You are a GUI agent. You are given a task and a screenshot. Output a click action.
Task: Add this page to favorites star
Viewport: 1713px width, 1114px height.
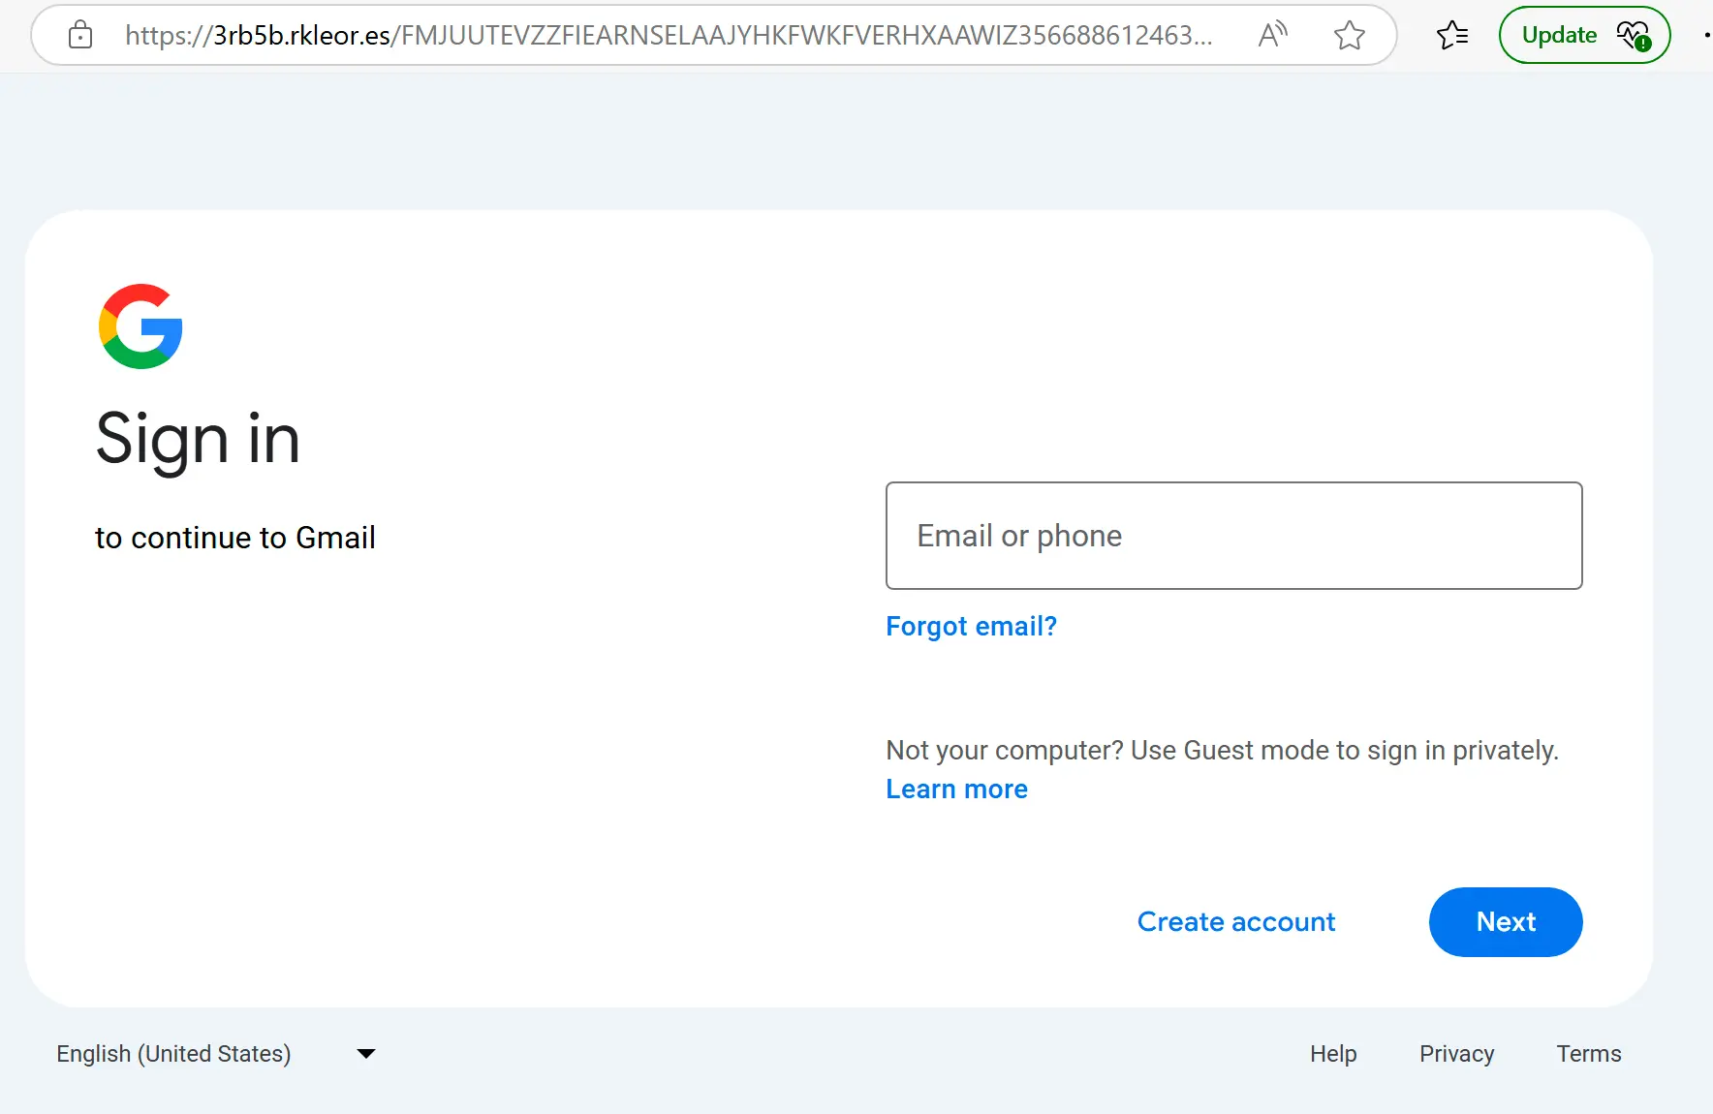tap(1349, 36)
